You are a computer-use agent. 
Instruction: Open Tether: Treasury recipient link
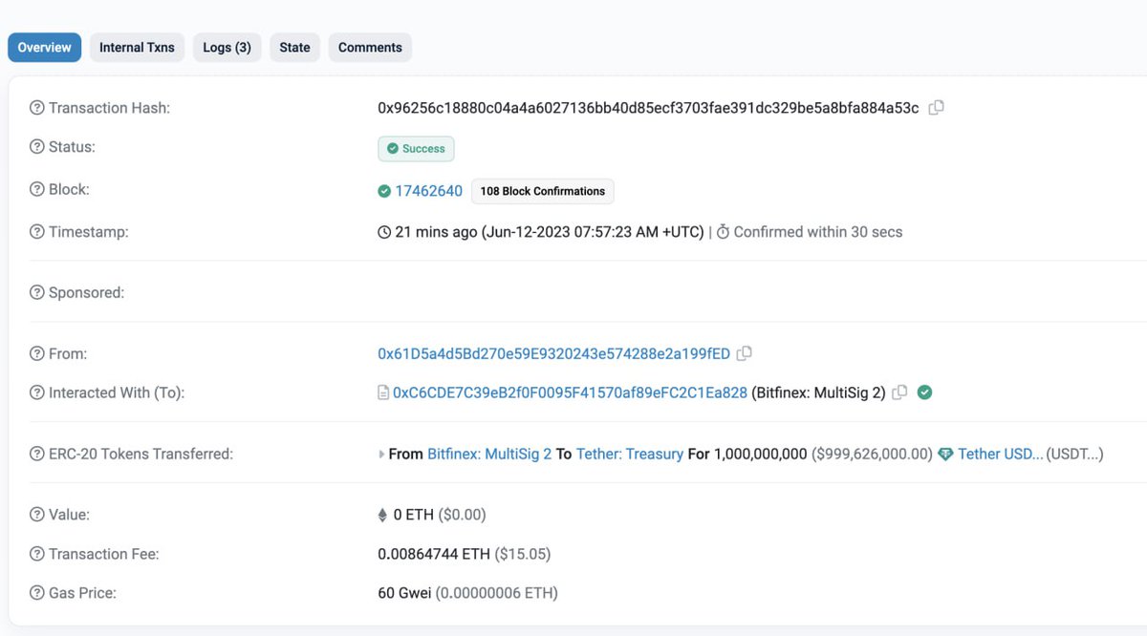[630, 455]
